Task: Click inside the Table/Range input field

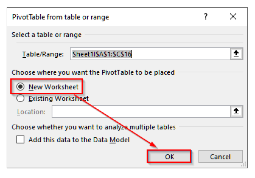Action: pos(150,54)
